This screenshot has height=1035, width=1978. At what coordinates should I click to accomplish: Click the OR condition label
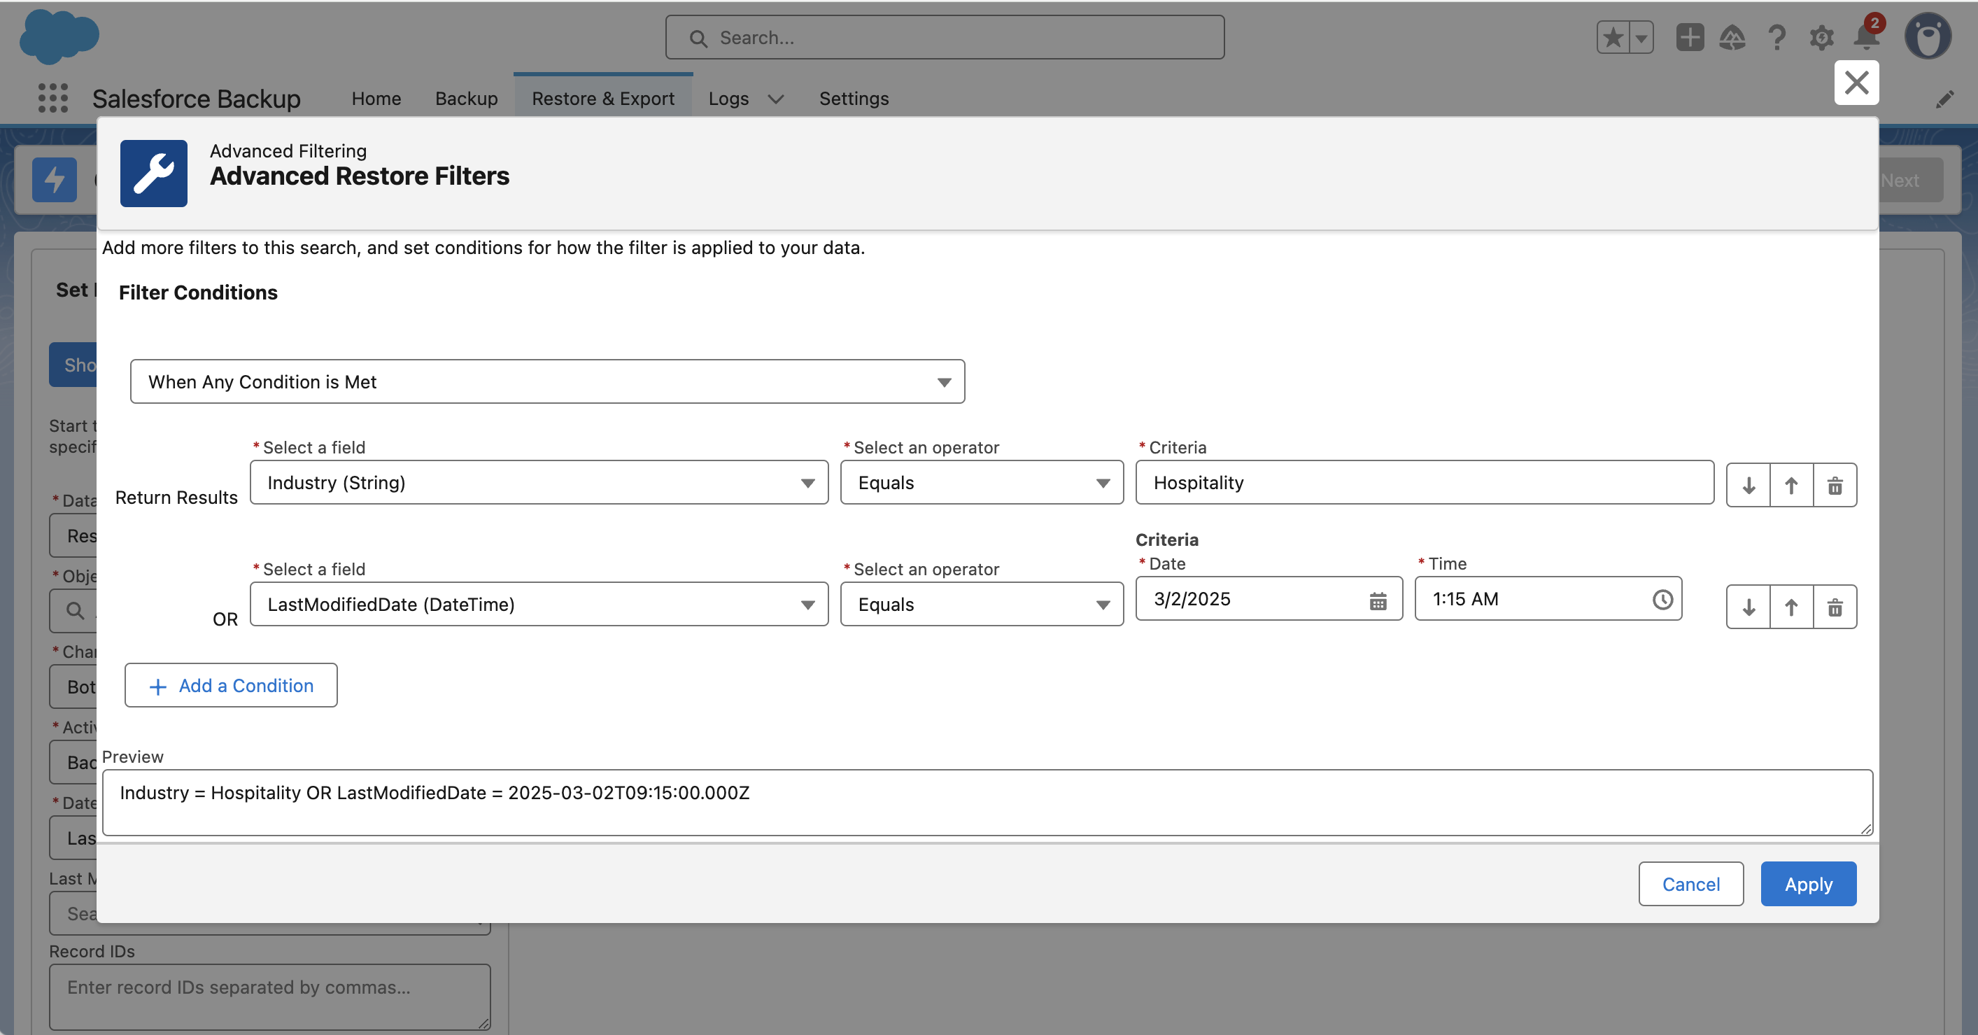click(225, 619)
